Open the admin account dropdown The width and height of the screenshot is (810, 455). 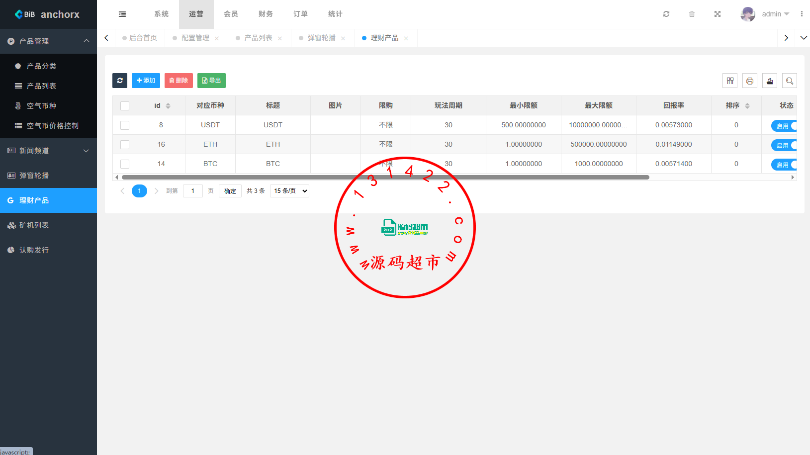(772, 14)
